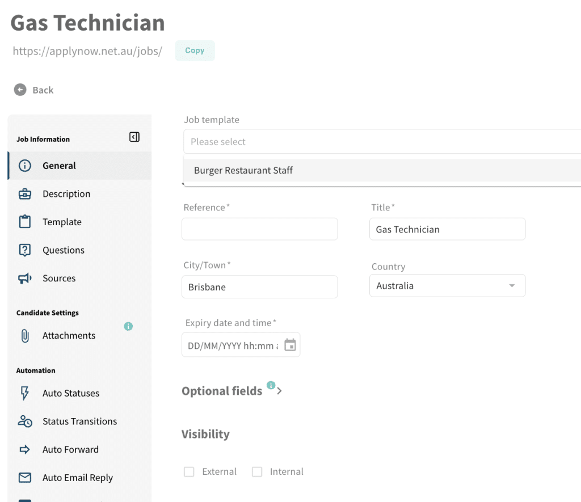
Task: Check the Internal visibility option
Action: 257,471
